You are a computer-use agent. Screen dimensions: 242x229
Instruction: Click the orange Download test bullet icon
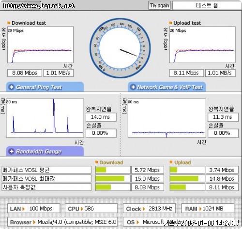9,23
